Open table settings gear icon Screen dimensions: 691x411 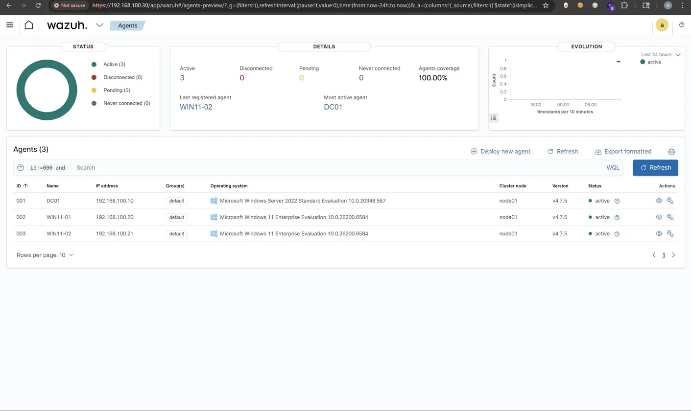(x=671, y=152)
